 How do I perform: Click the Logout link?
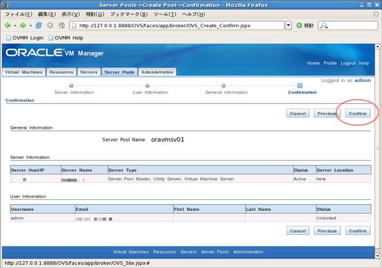pyautogui.click(x=348, y=63)
